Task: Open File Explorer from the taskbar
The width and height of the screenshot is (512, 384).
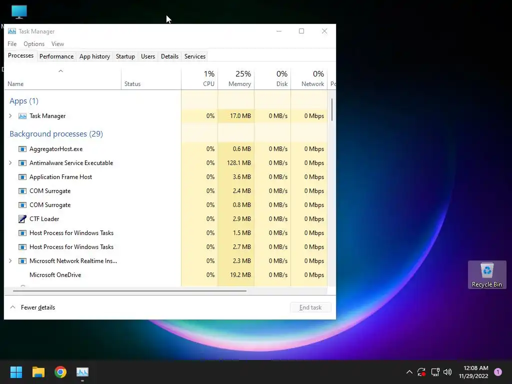Action: [x=38, y=372]
